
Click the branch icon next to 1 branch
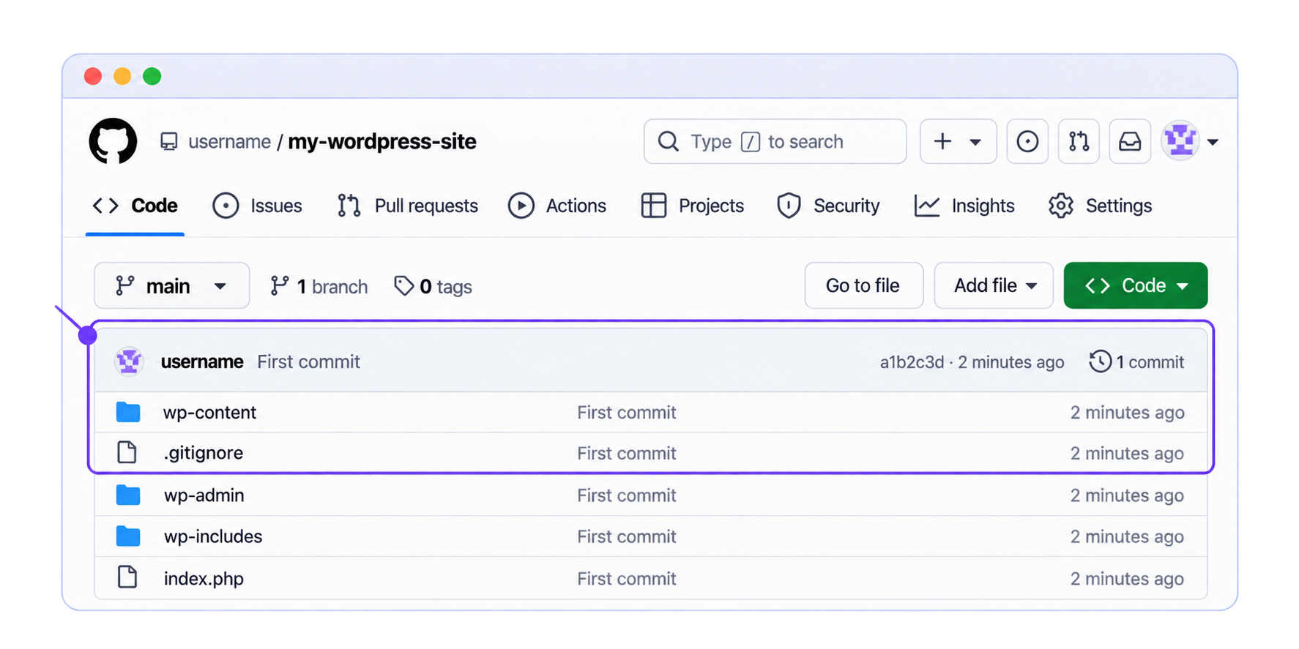(279, 285)
